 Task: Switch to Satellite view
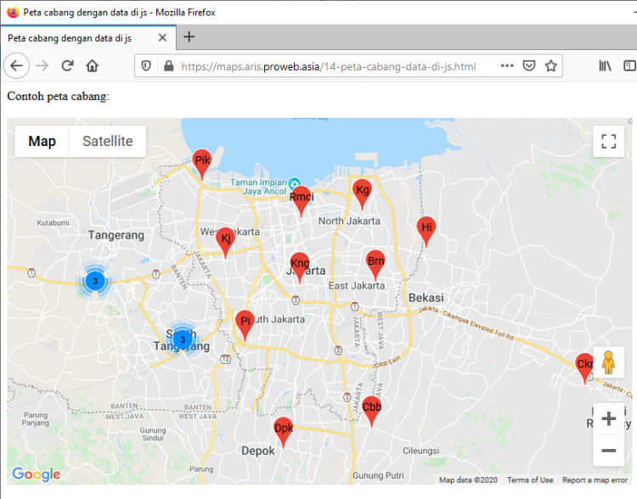[108, 141]
